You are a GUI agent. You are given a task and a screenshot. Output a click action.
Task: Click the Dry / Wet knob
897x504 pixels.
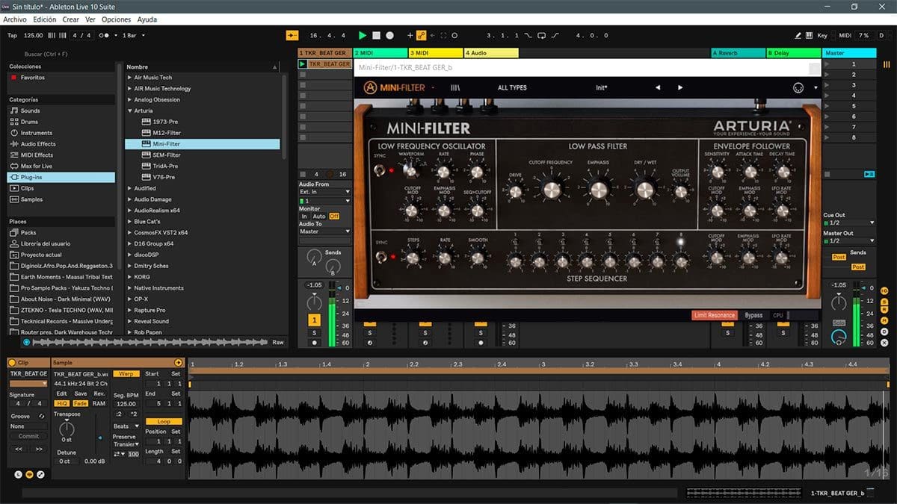tap(644, 190)
